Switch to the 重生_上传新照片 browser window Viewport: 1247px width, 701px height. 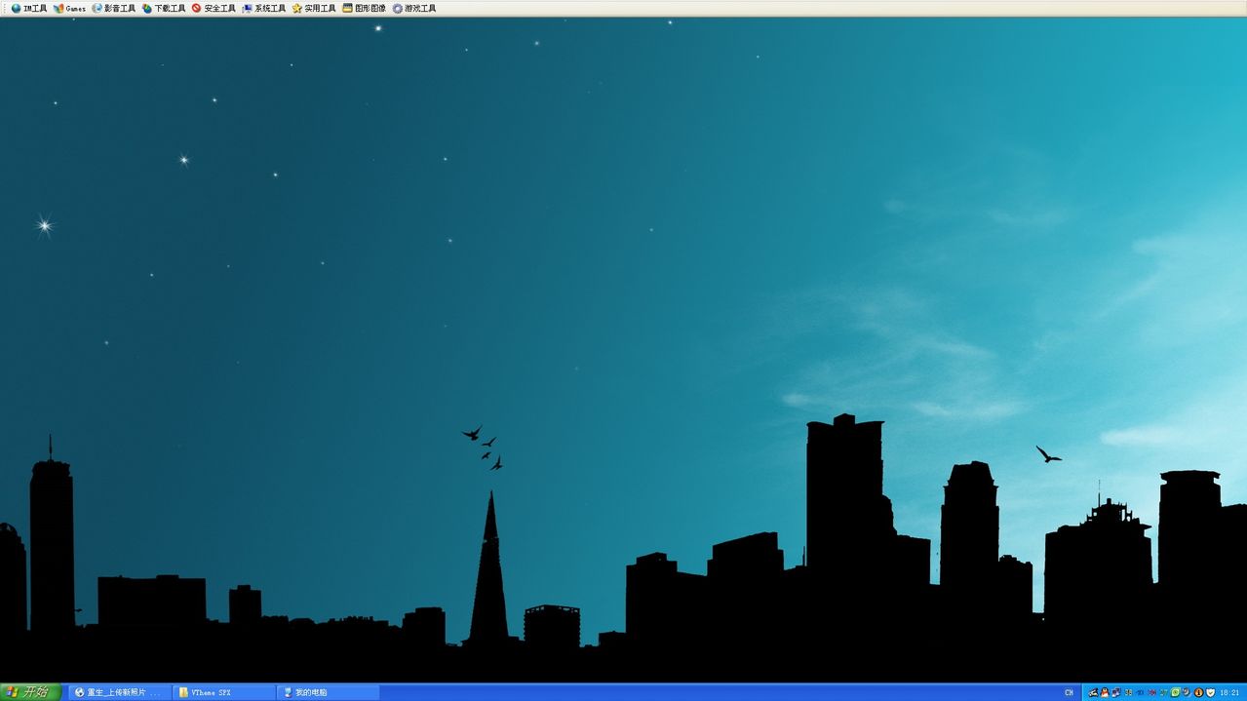(x=117, y=692)
